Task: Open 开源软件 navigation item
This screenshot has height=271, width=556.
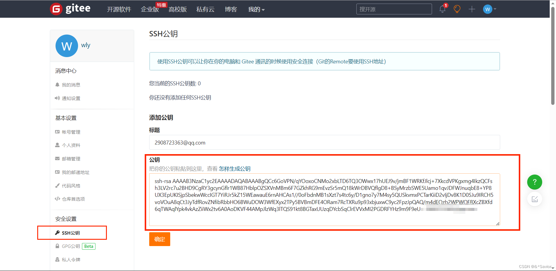Action: 119,10
